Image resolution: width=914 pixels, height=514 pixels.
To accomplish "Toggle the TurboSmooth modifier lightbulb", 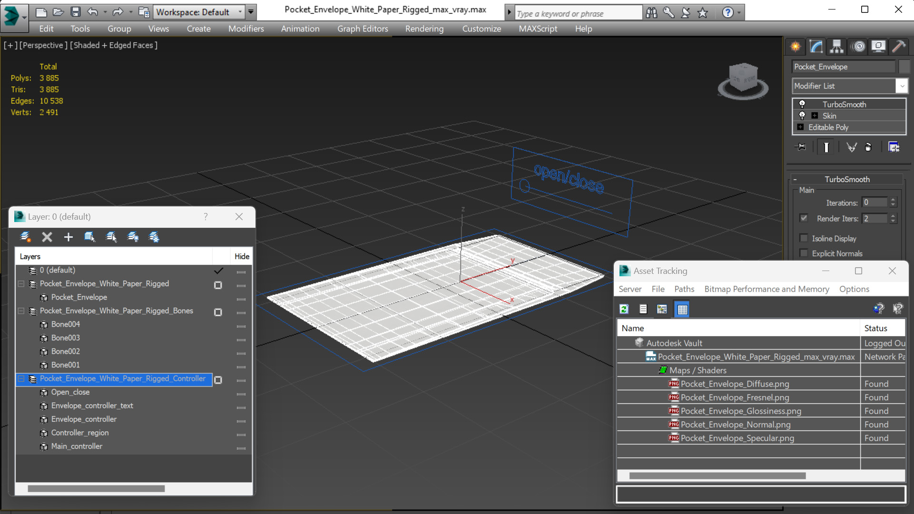I will coord(802,104).
